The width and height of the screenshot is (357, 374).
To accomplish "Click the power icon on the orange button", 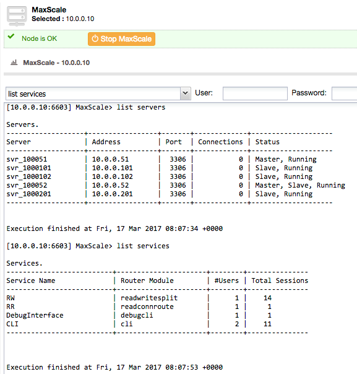I will (x=95, y=38).
